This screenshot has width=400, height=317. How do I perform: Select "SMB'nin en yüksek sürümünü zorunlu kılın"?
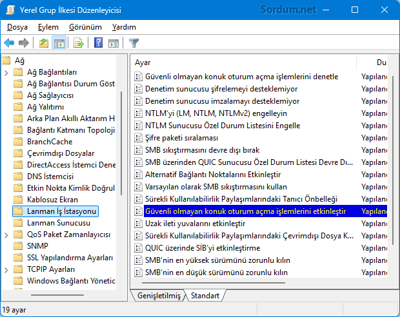(217, 260)
